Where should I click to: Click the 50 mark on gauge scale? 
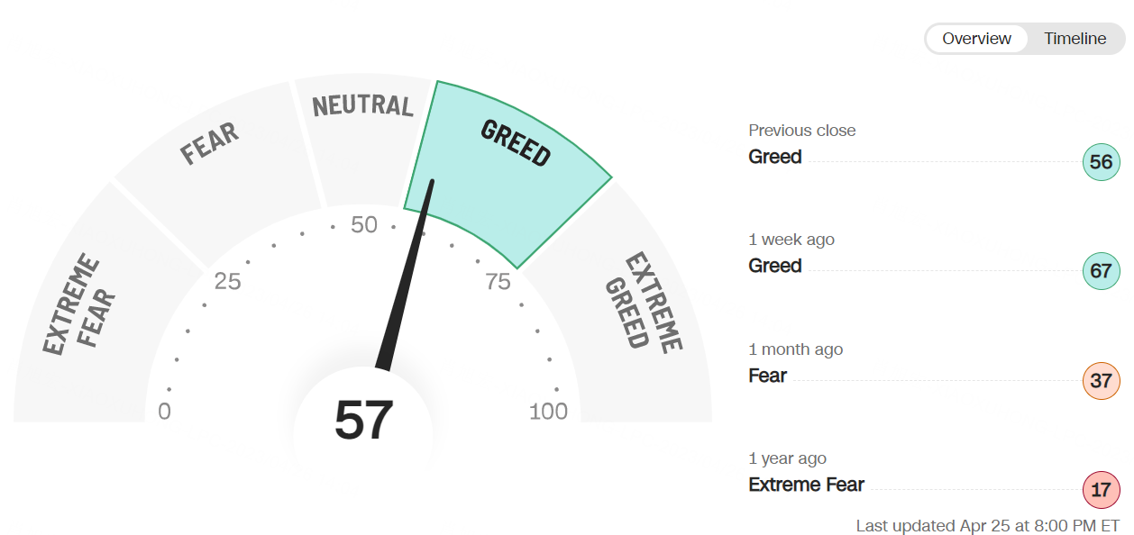tap(364, 225)
